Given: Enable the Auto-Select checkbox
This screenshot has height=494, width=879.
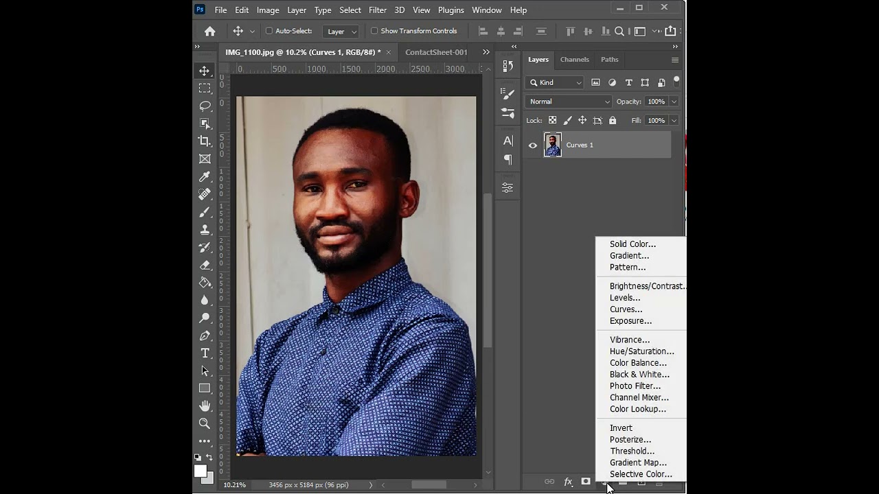Looking at the screenshot, I should (269, 31).
